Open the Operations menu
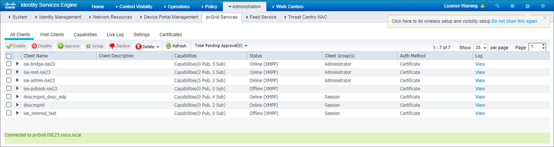The image size is (554, 147). pyautogui.click(x=177, y=7)
